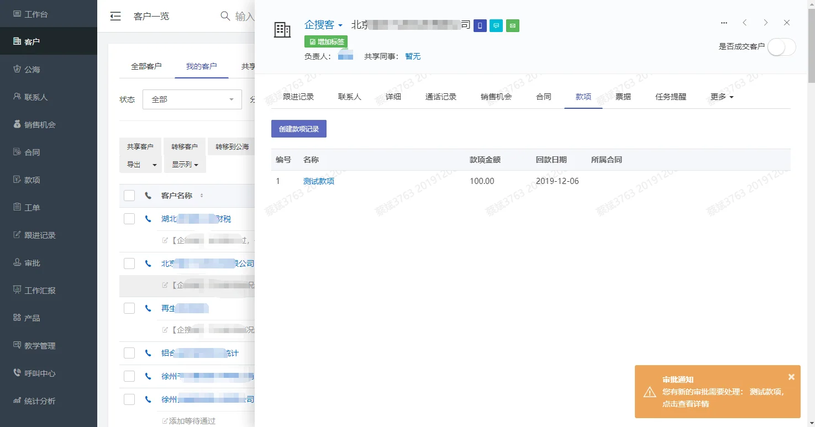Check the box for the 铝合 customer row
The image size is (815, 427).
129,353
